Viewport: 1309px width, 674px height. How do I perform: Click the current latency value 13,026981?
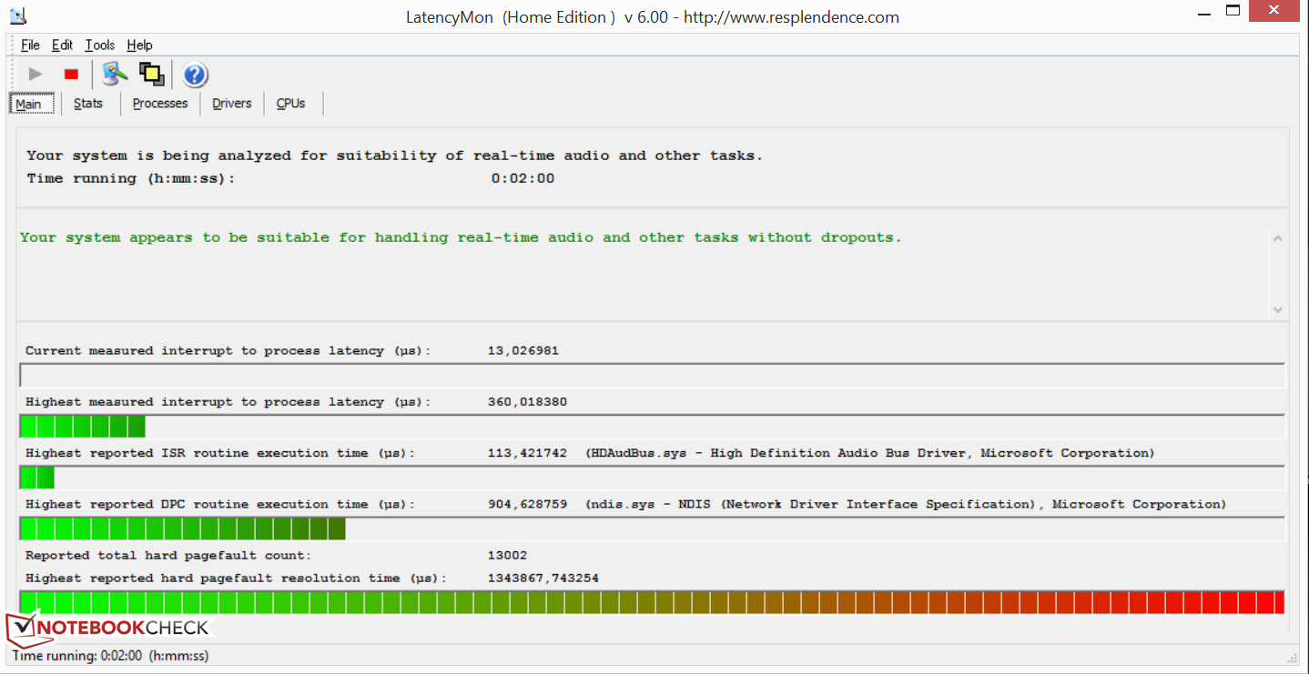pyautogui.click(x=523, y=350)
